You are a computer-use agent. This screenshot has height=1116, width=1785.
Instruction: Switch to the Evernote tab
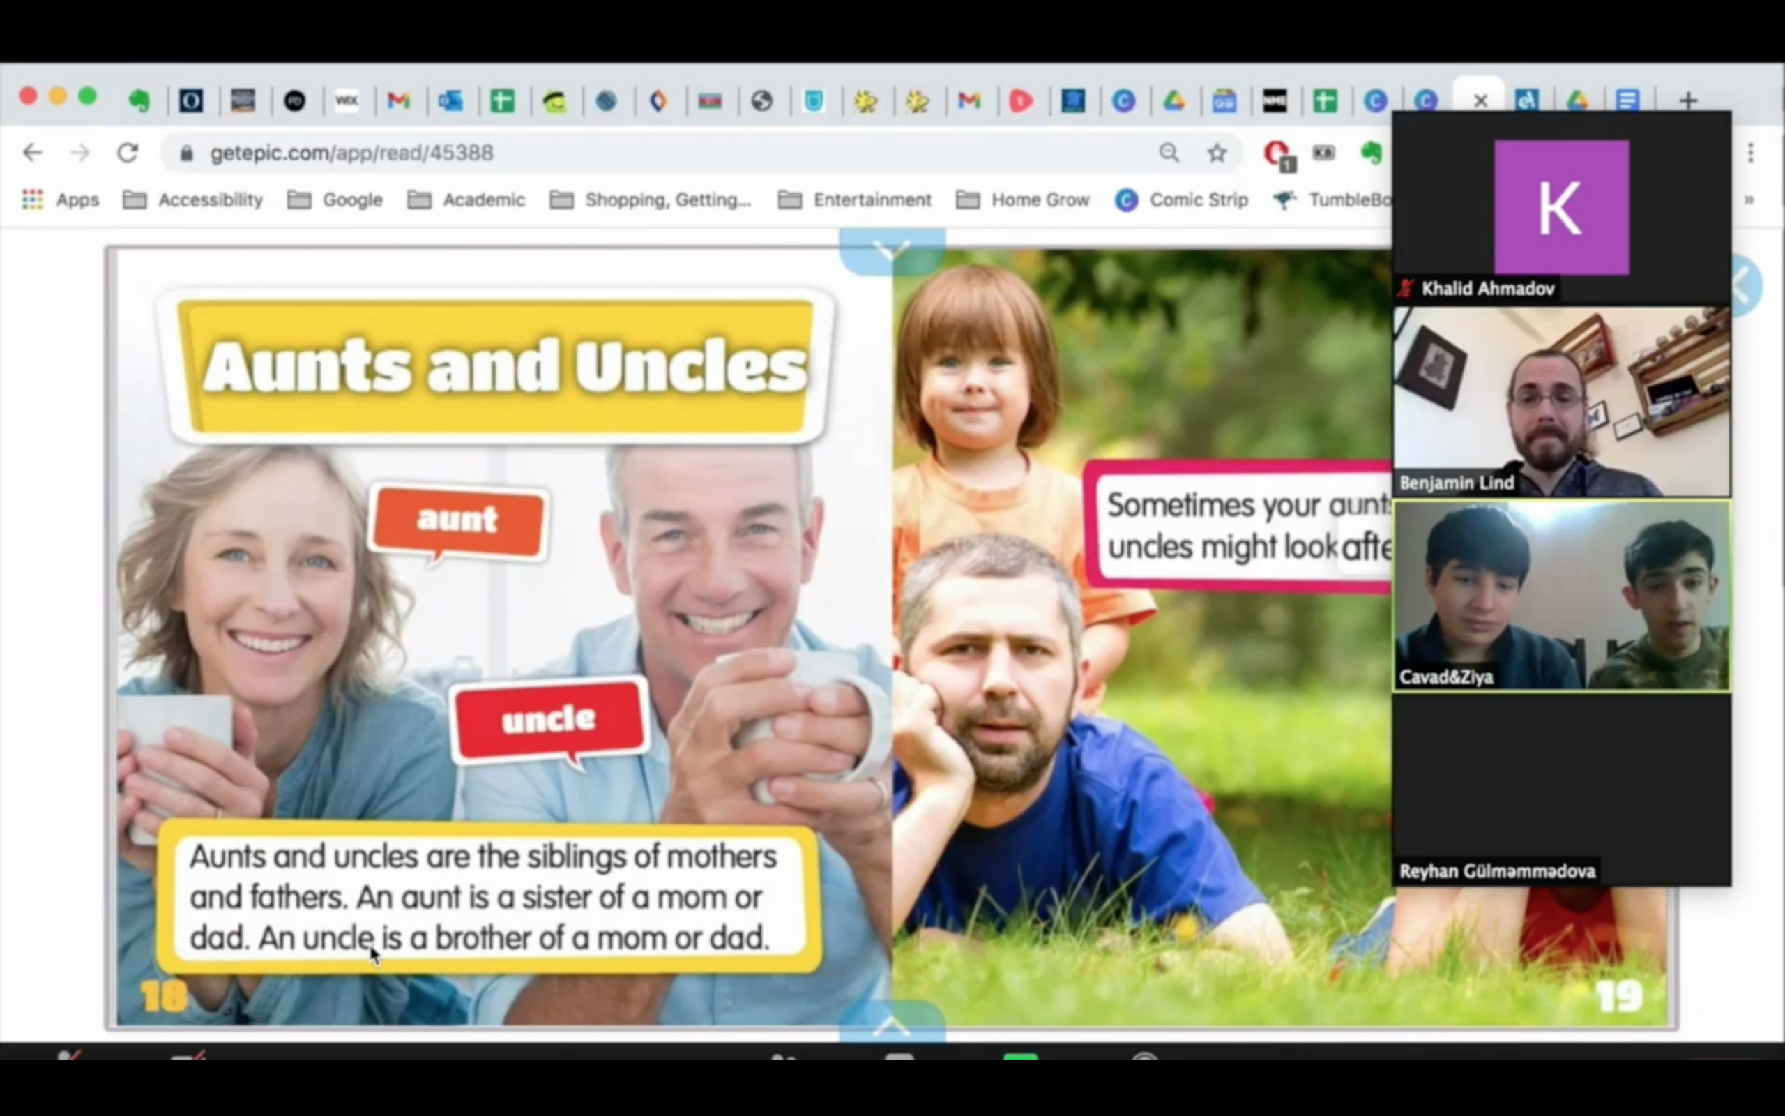pyautogui.click(x=139, y=100)
